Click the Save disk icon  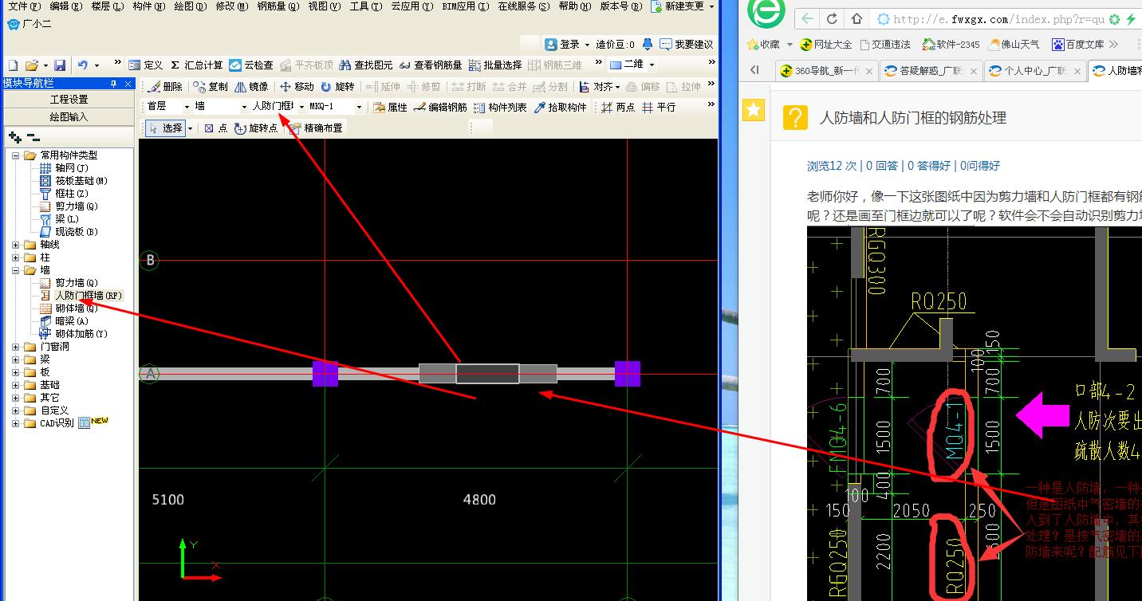[x=59, y=65]
